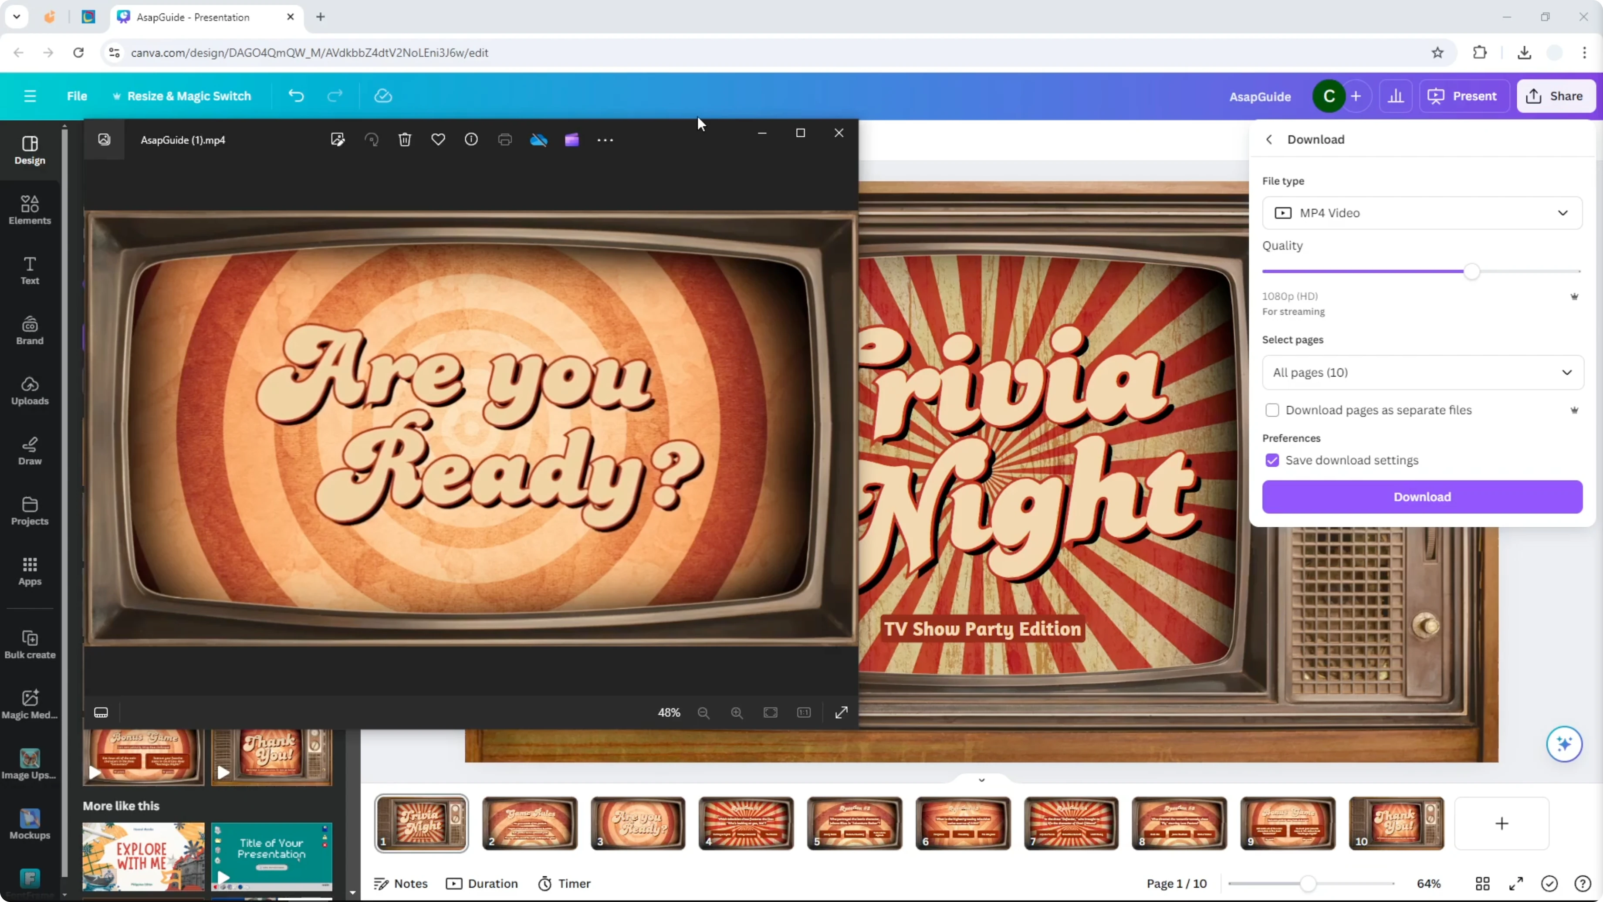Screen dimensions: 1603x902
Task: Toggle the filmstrip in Photos viewer
Action: click(101, 712)
